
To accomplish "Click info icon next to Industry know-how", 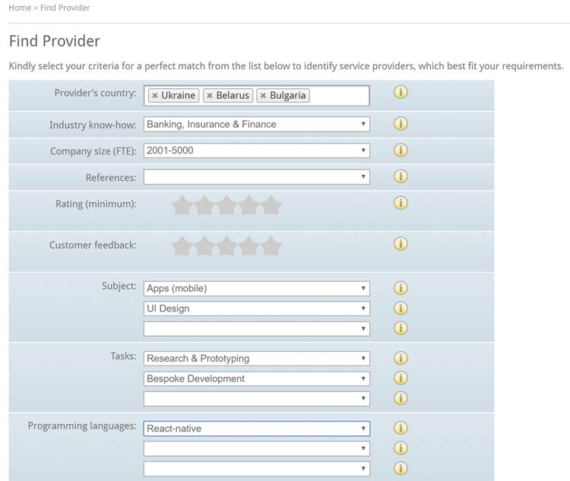I will click(x=401, y=124).
